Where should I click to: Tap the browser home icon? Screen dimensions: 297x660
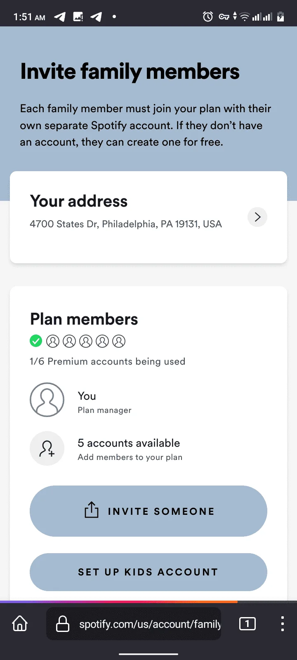(20, 623)
